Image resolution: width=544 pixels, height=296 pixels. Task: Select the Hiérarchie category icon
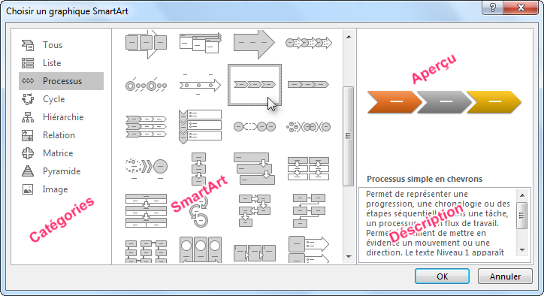tap(28, 117)
